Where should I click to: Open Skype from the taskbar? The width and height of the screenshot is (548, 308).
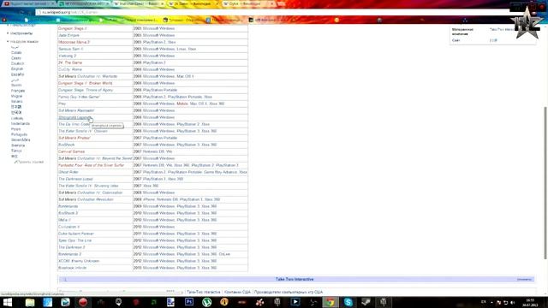coord(348,302)
